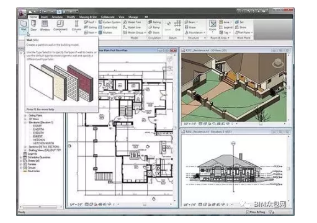Open the Annotate ribbon tab
317x223 pixels.
click(x=57, y=17)
